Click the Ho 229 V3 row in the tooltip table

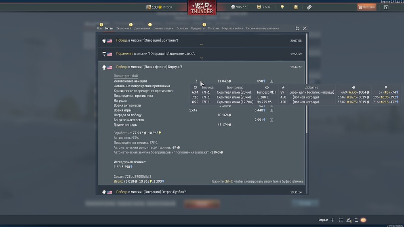tap(295, 102)
